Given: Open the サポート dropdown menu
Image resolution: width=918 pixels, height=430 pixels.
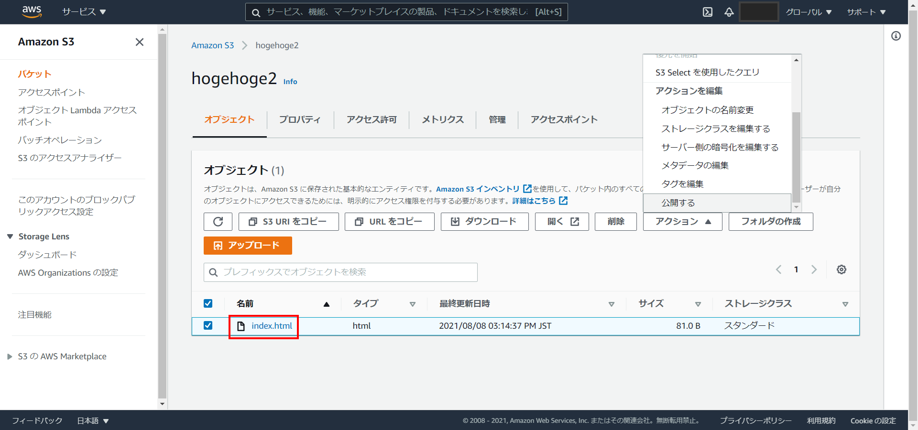Looking at the screenshot, I should [866, 12].
